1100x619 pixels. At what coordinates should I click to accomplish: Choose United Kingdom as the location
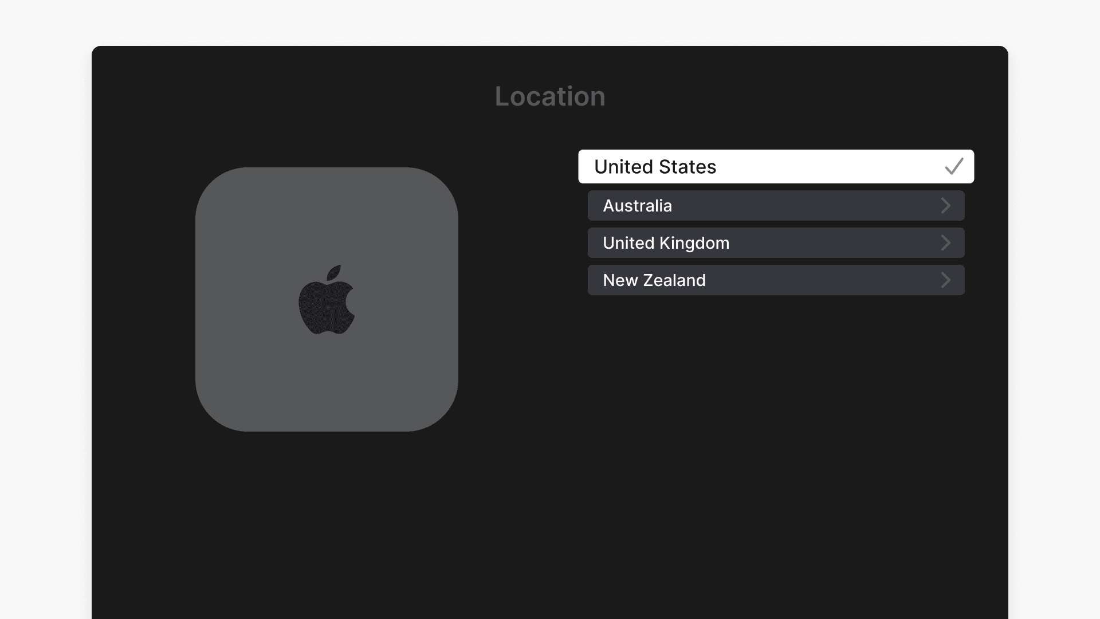(776, 243)
